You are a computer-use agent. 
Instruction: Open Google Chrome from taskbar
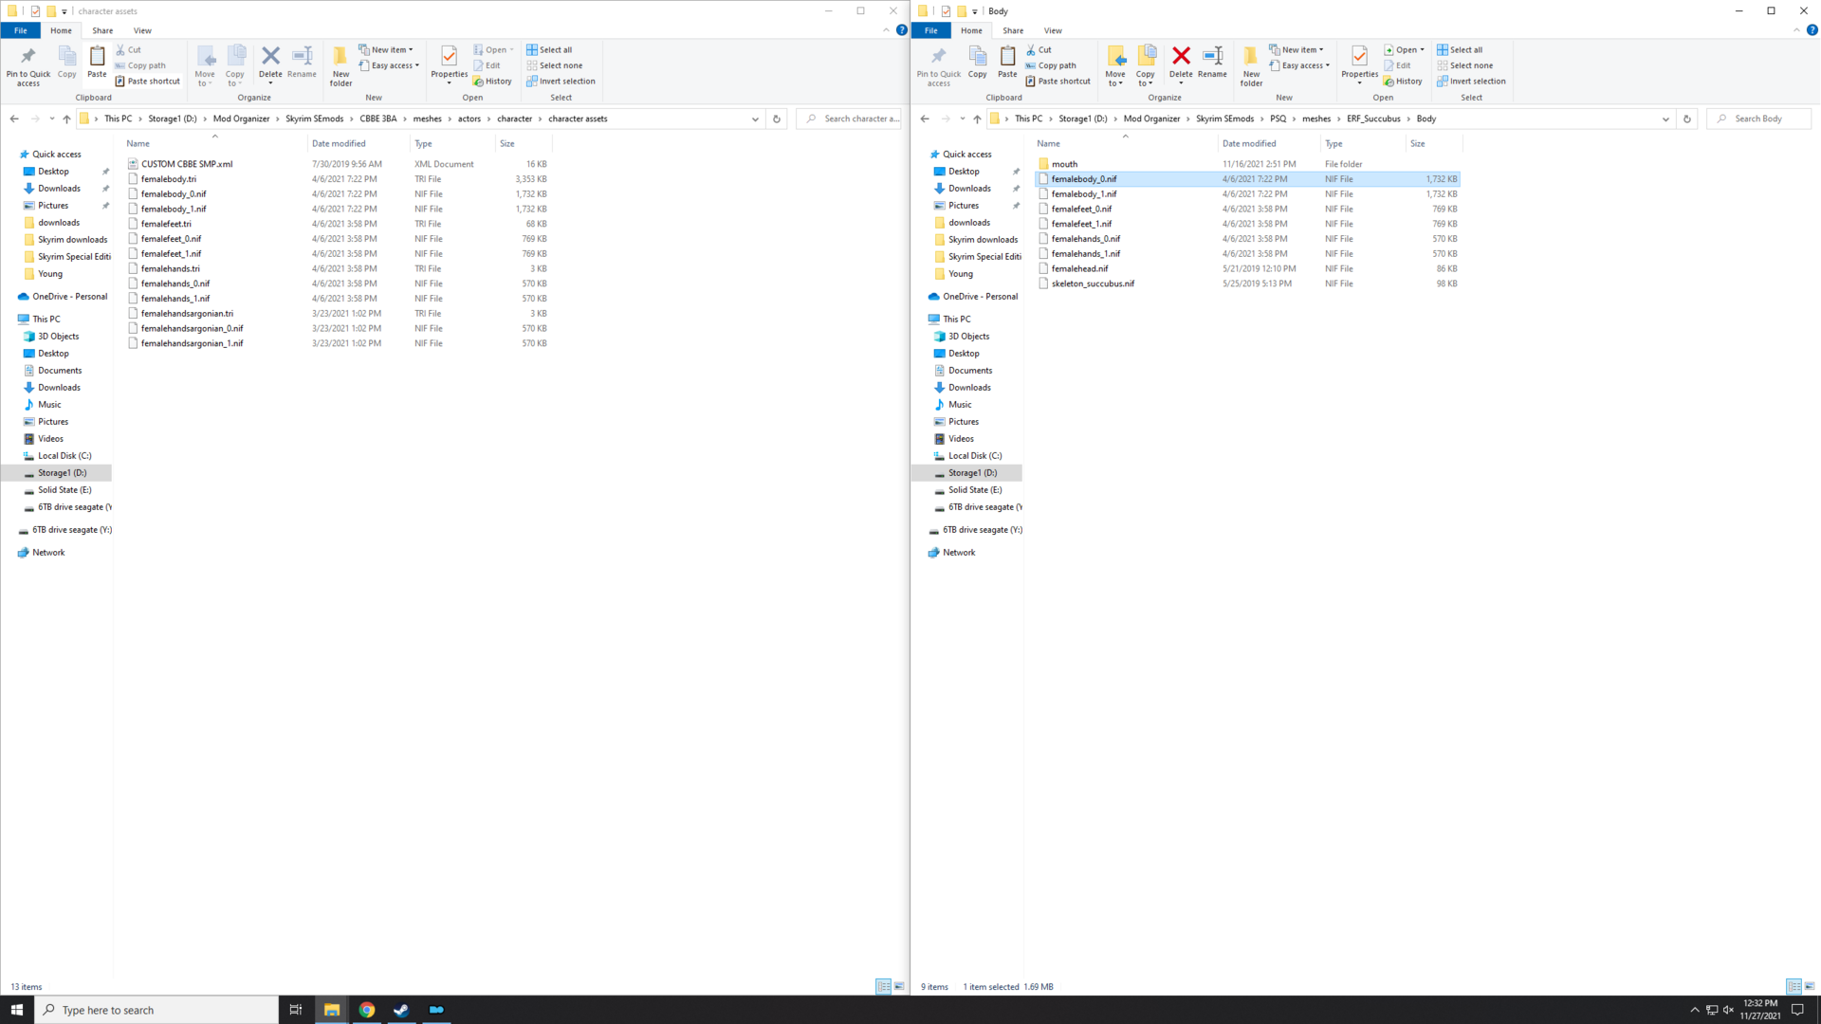[x=367, y=1010]
